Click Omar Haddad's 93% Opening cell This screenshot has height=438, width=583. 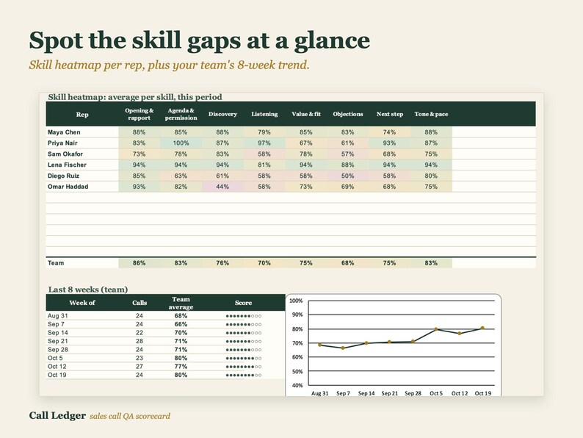[139, 187]
